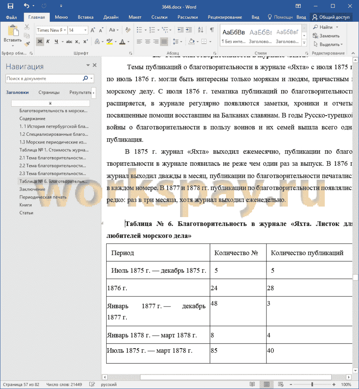Center the paragraph text

click(x=148, y=42)
